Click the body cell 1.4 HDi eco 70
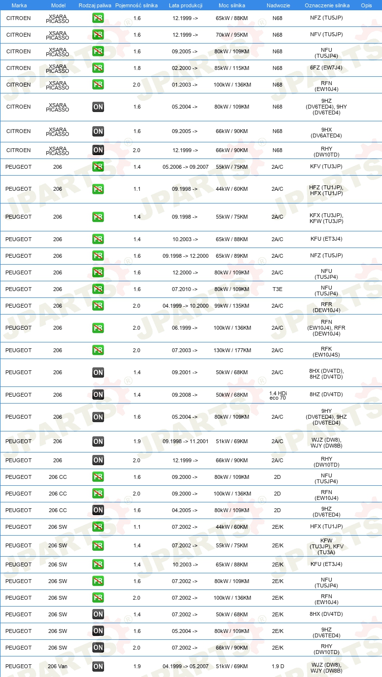This screenshot has height=677, width=382. point(277,395)
